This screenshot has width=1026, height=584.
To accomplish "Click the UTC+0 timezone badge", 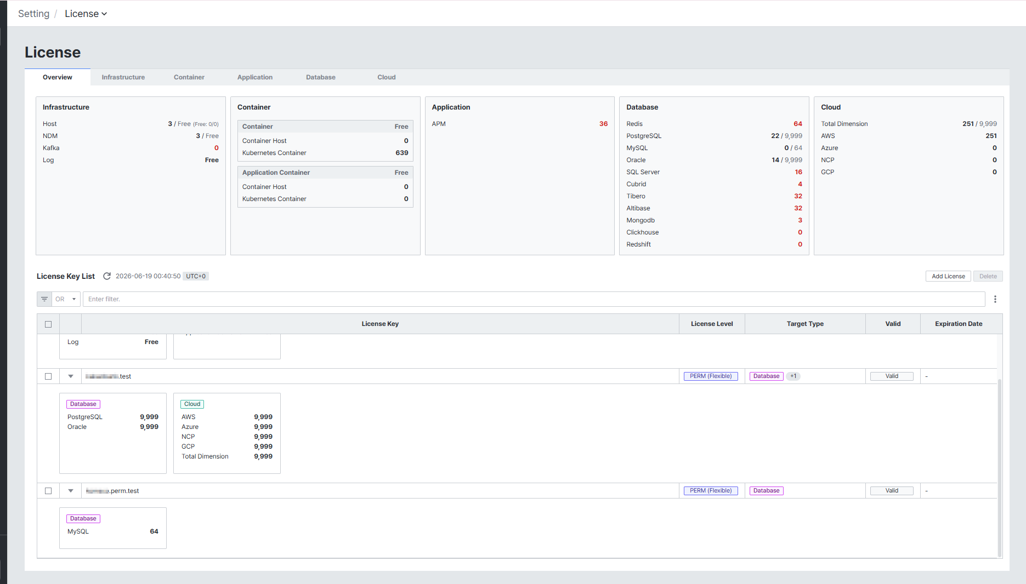I will coord(196,276).
